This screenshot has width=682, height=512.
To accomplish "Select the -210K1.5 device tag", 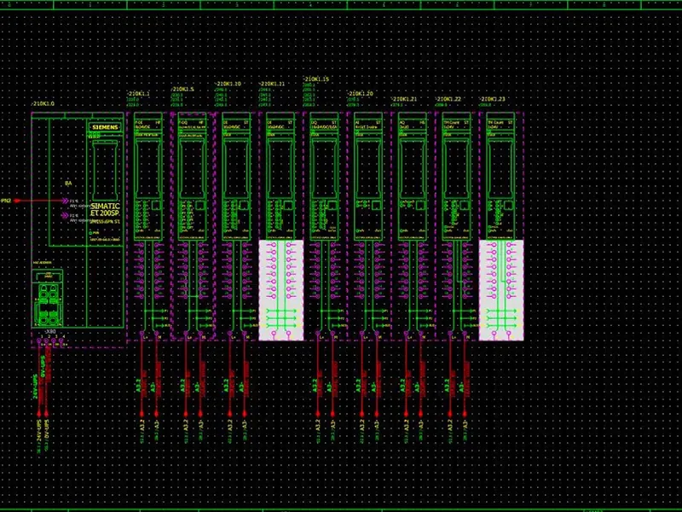I will pyautogui.click(x=182, y=90).
